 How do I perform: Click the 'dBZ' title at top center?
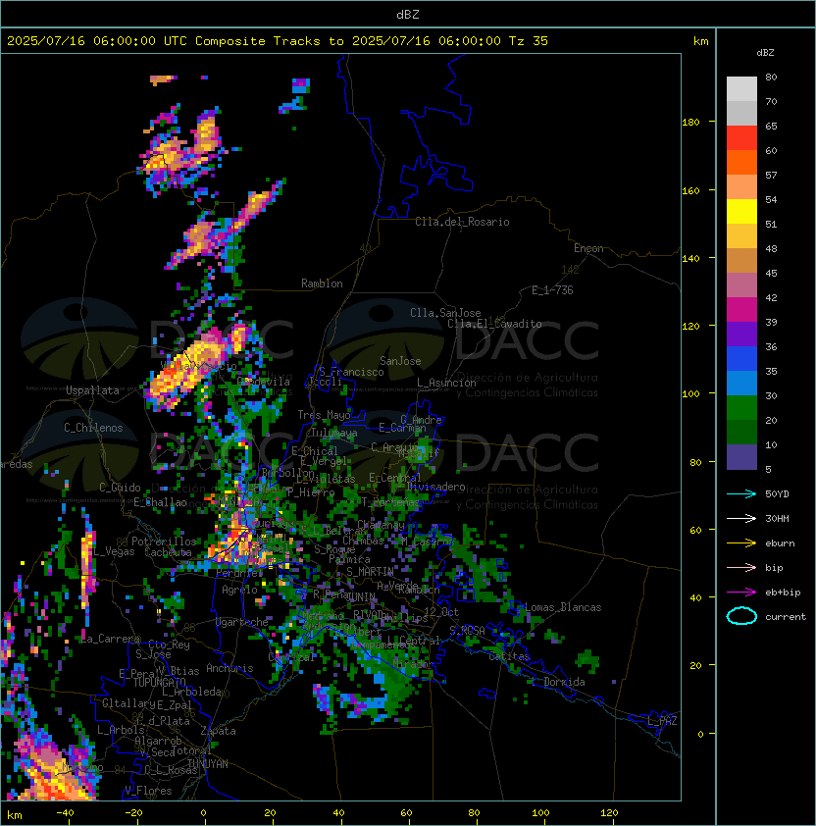pyautogui.click(x=408, y=14)
